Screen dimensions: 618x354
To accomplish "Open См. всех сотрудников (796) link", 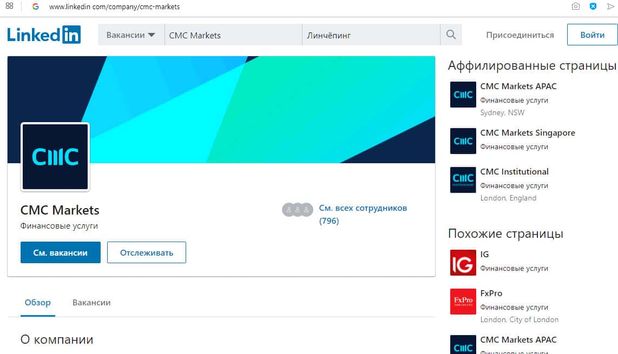I will 363,214.
